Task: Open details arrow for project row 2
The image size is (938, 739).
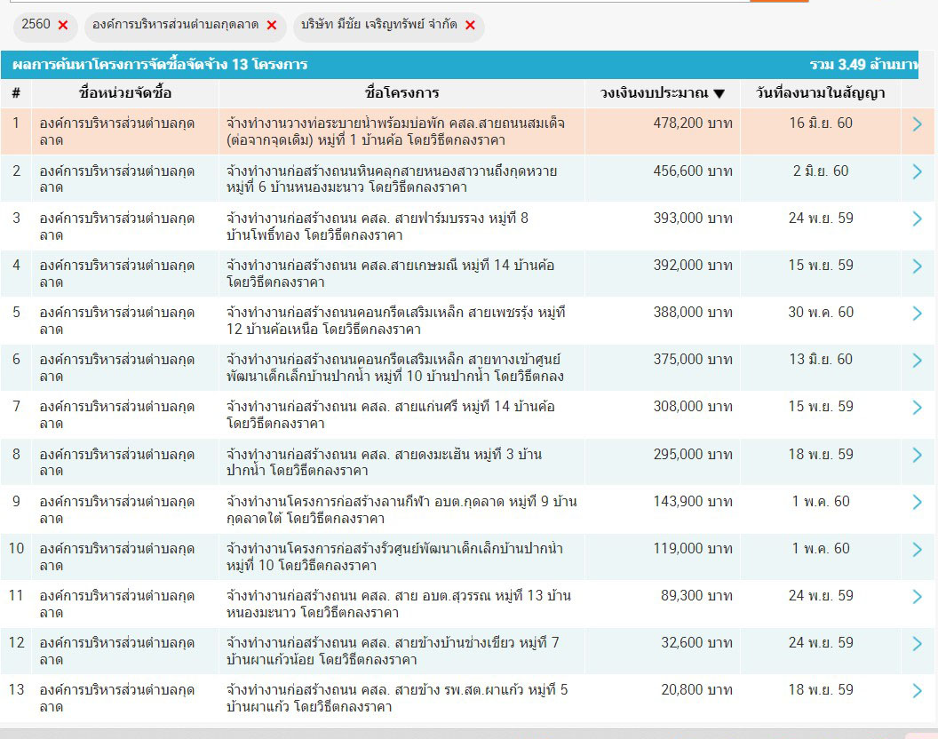Action: click(918, 171)
